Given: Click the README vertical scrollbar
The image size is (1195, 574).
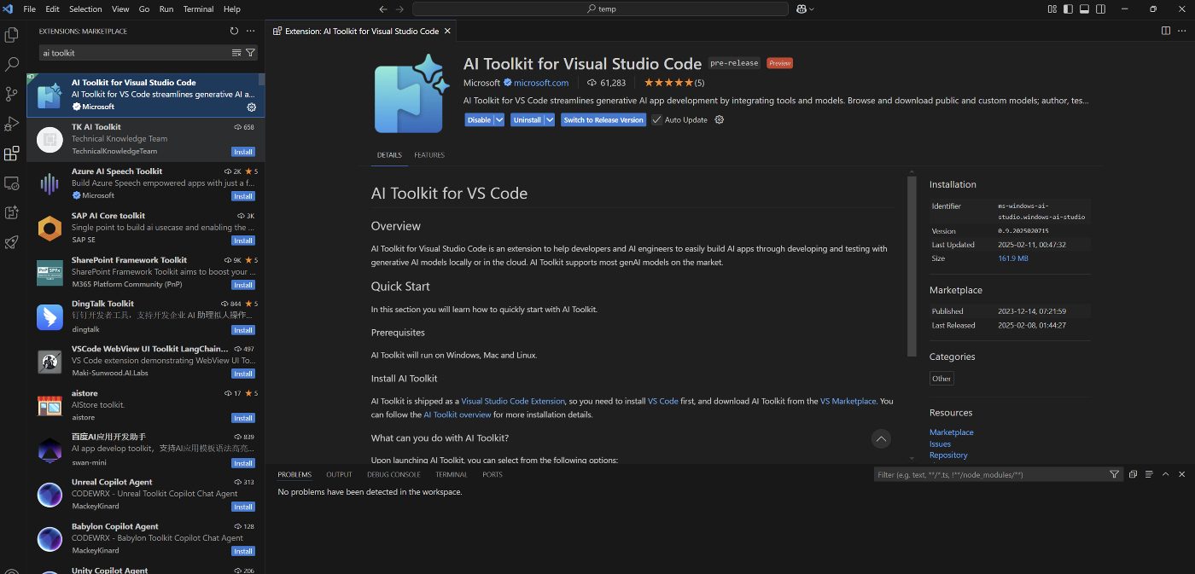Looking at the screenshot, I should (x=912, y=266).
